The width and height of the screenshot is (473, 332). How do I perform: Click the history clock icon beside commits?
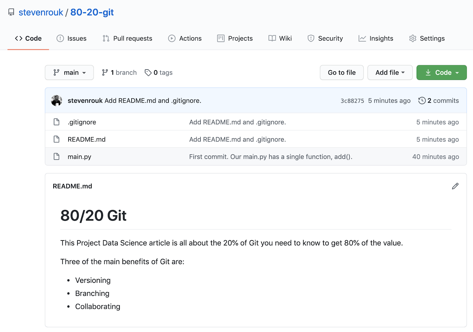[422, 101]
